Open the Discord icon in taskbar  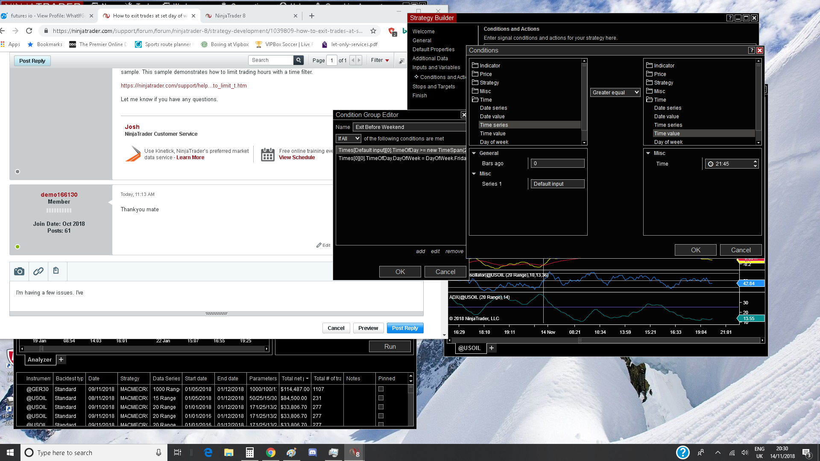pos(313,452)
